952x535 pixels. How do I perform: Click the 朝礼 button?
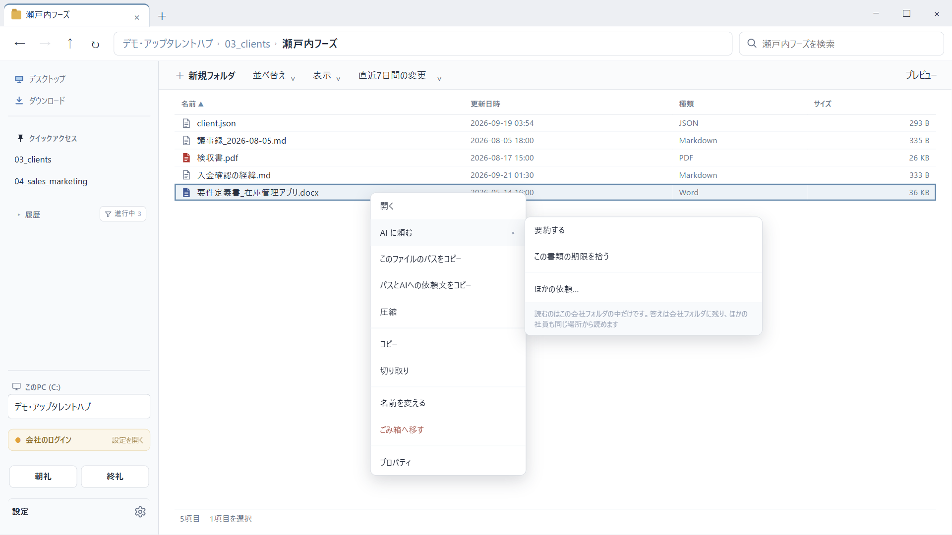[43, 477]
